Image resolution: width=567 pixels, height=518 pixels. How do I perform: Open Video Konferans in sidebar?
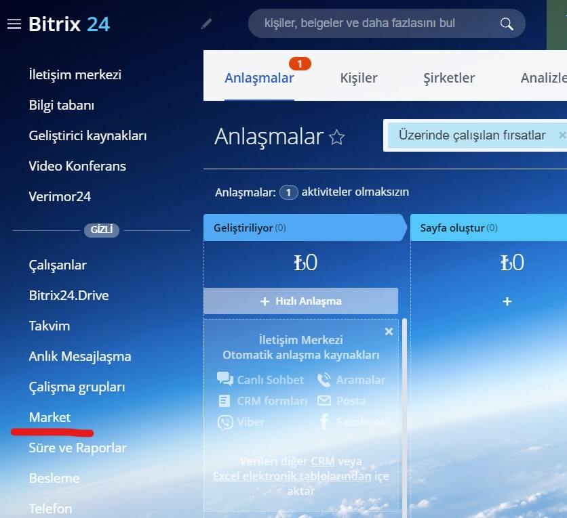(77, 166)
